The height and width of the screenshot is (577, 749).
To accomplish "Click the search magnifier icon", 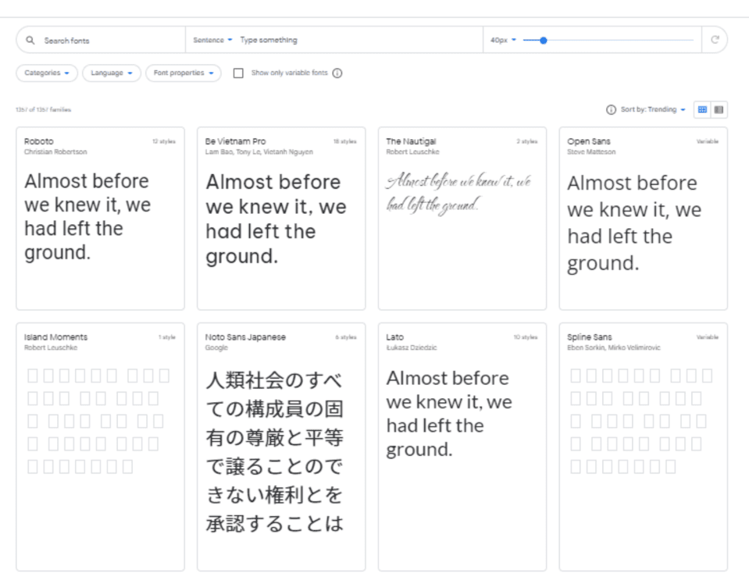I will point(31,41).
